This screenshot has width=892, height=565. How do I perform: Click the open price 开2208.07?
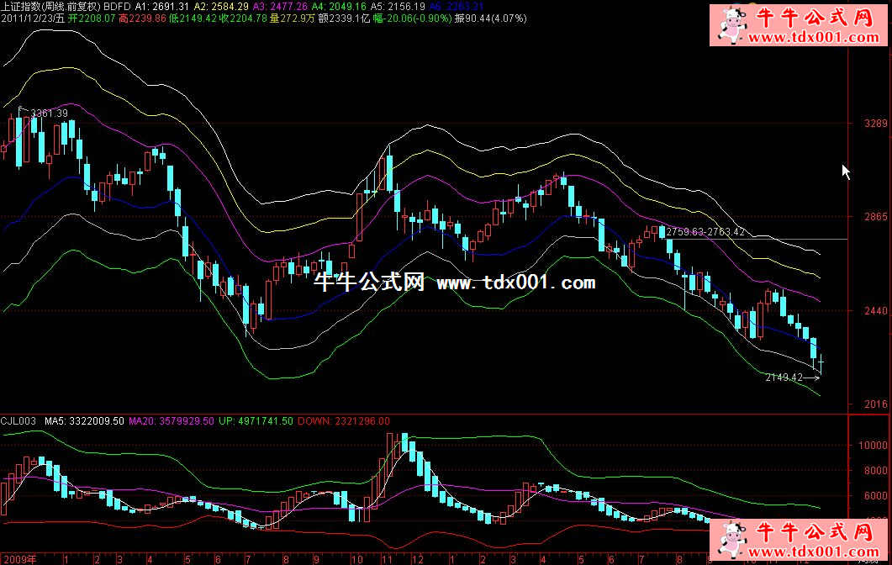click(x=92, y=18)
